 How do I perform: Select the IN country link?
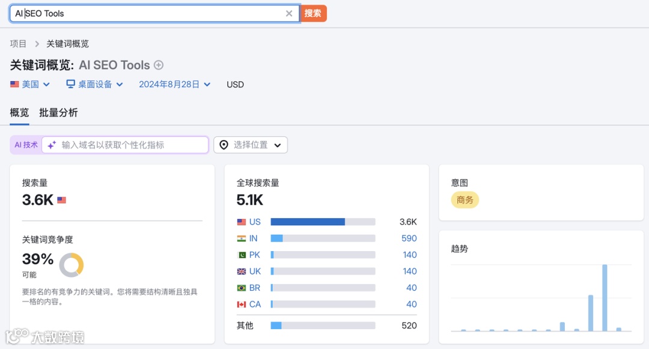[254, 238]
